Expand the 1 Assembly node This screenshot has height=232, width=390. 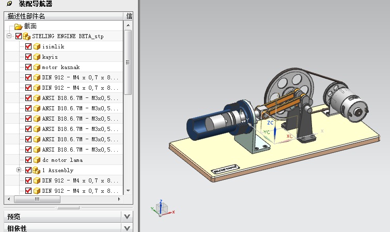point(19,170)
